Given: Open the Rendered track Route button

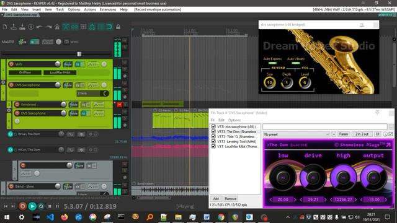Looking at the screenshot, I should pyautogui.click(x=73, y=105).
